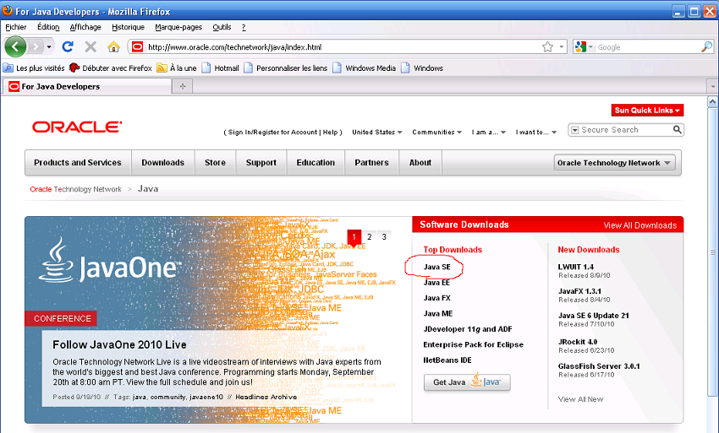Open JDeveloper 11g and ADF link
Image resolution: width=719 pixels, height=433 pixels.
click(x=468, y=329)
